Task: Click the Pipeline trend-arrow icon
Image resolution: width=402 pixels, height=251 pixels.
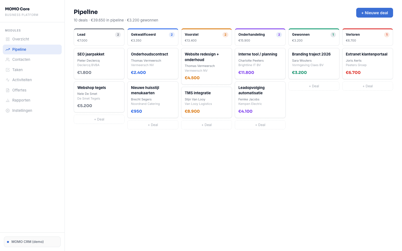Action: point(8,49)
